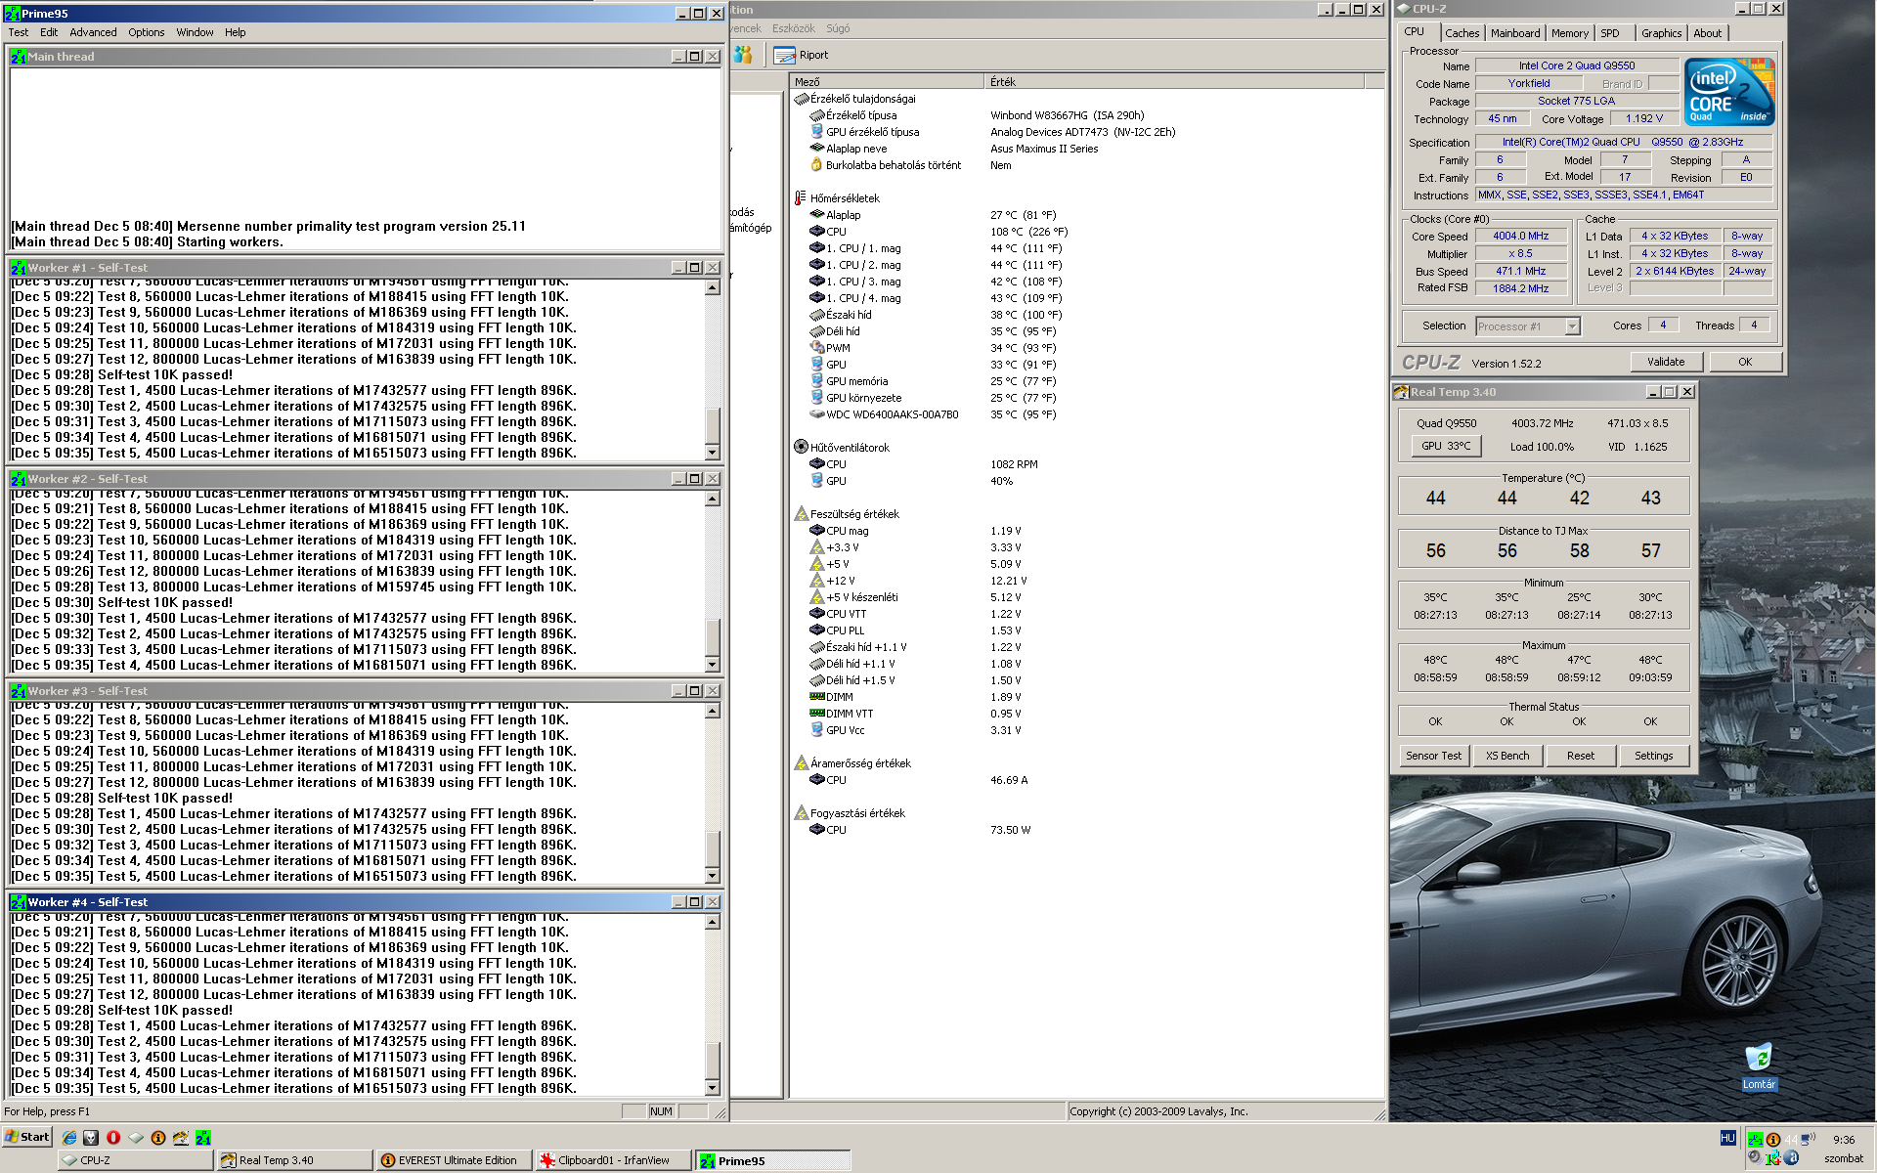Switch to the Mainboard tab in CPU-Z
The image size is (1877, 1173).
(1514, 33)
